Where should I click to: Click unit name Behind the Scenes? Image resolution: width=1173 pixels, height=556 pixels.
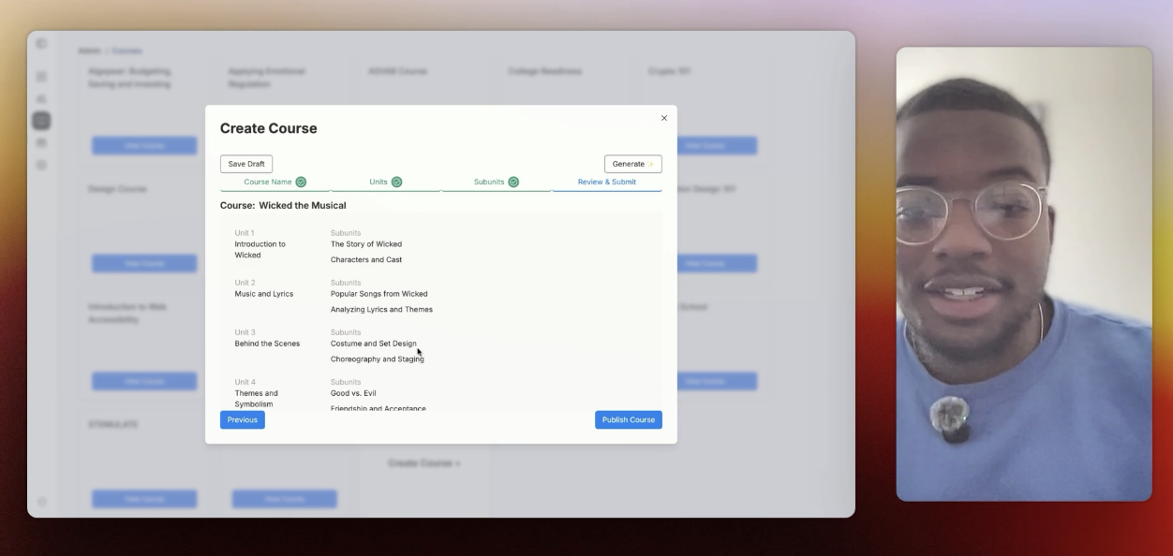[267, 344]
